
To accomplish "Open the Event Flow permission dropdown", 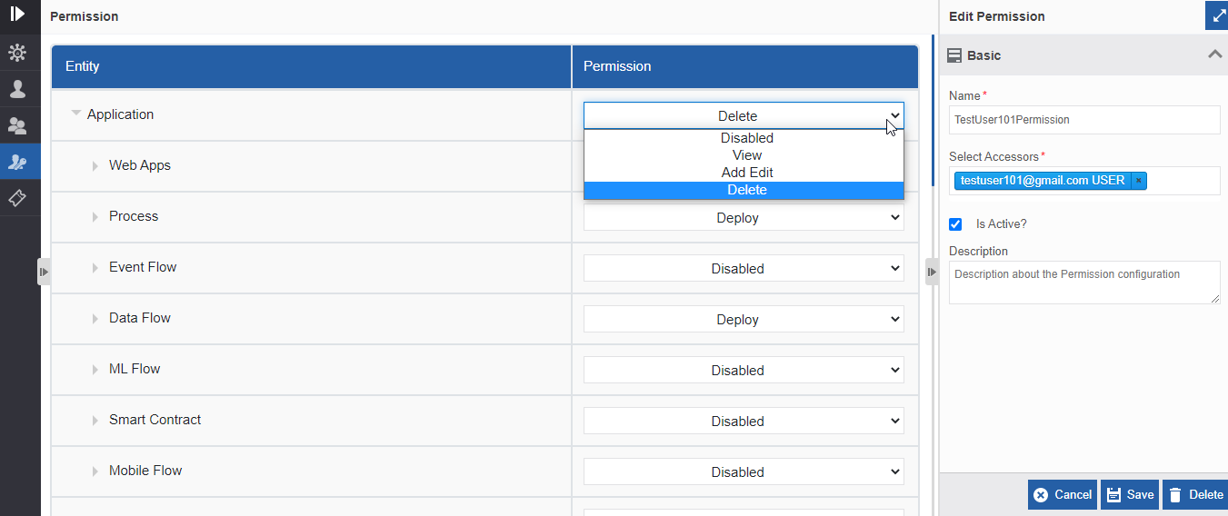I will point(744,268).
